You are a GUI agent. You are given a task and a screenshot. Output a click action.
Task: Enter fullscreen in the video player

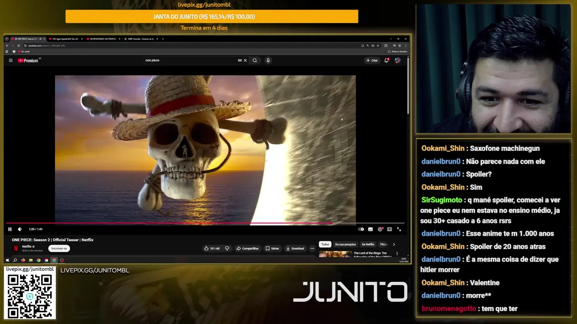[399, 229]
